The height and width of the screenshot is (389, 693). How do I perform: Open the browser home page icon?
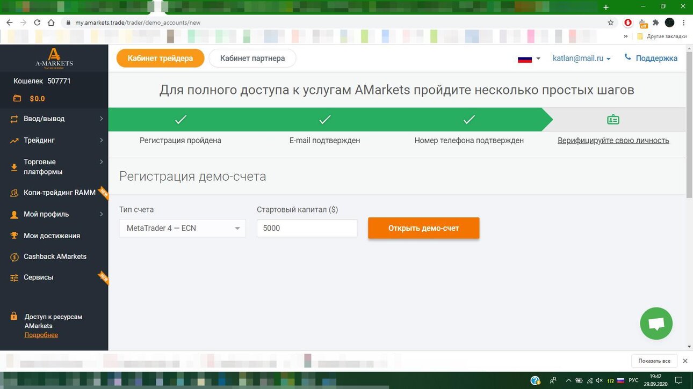(x=51, y=23)
